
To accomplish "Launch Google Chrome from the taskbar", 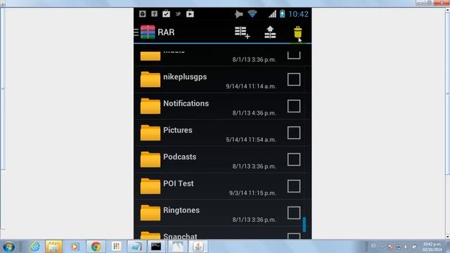I will [x=96, y=247].
